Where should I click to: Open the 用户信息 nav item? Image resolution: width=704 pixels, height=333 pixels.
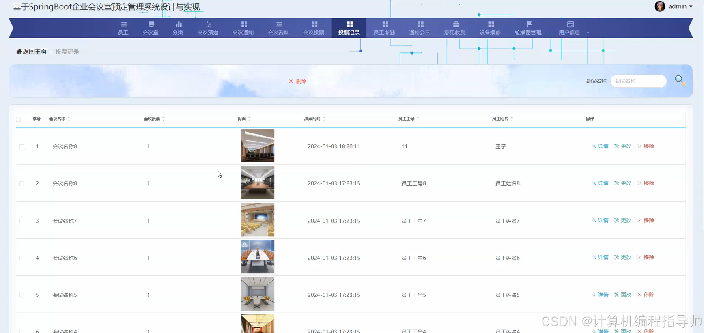point(570,28)
